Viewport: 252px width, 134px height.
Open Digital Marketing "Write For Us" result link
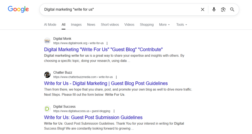103,49
